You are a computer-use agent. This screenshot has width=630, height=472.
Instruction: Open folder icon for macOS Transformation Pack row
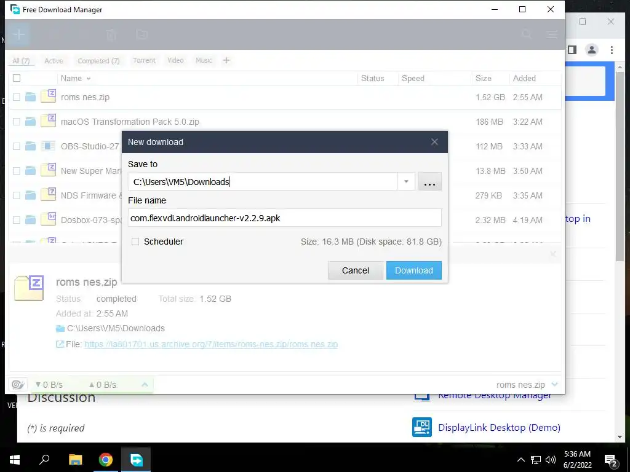point(30,122)
